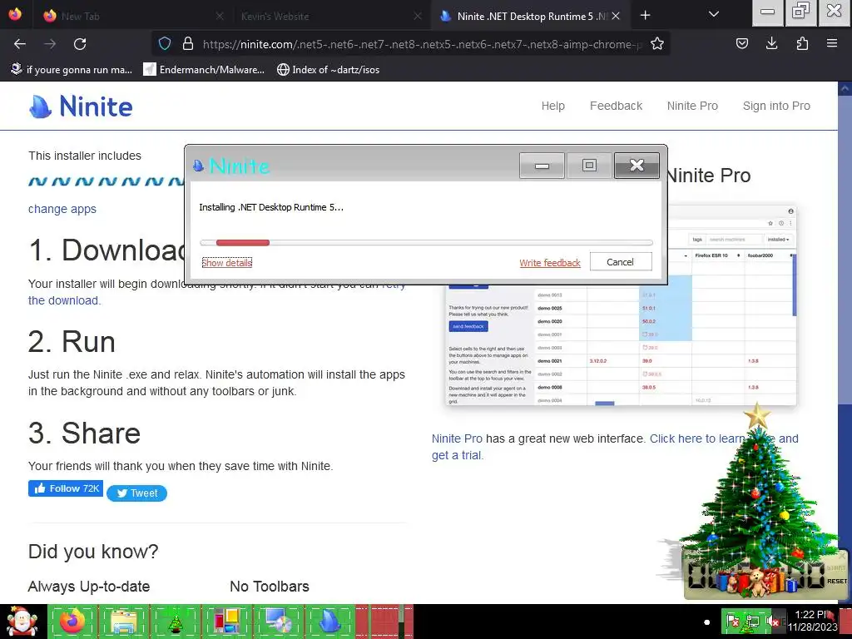Image resolution: width=852 pixels, height=639 pixels.
Task: Click Show details in Ninite installer
Action: 226,263
